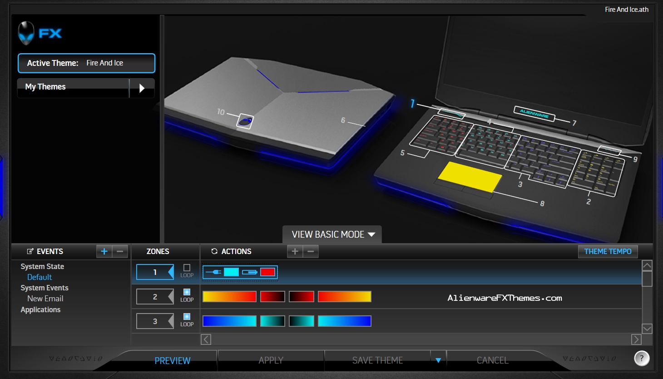The height and width of the screenshot is (379, 663).
Task: Select the battery power icon in zone 1
Action: [x=250, y=272]
